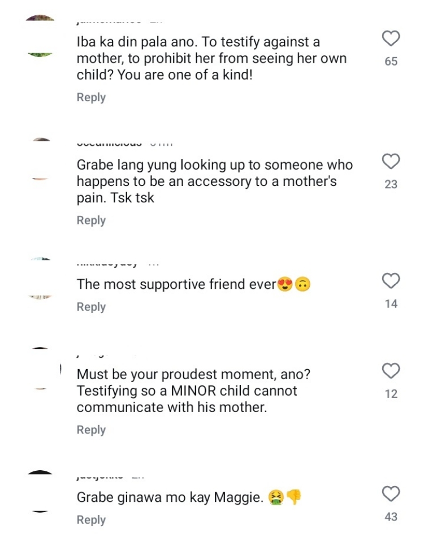Reply to the 'Grabe ginawa mo kay Maggie' comment

tap(91, 520)
